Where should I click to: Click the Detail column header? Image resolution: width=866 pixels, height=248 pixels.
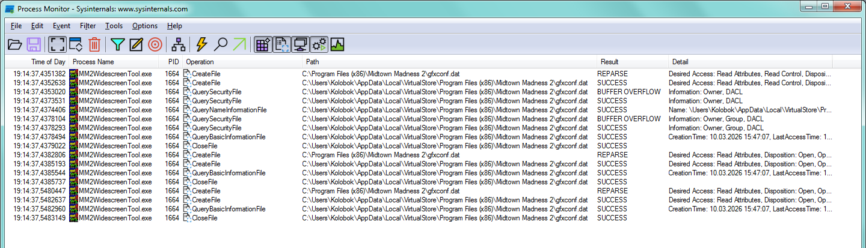(751, 62)
